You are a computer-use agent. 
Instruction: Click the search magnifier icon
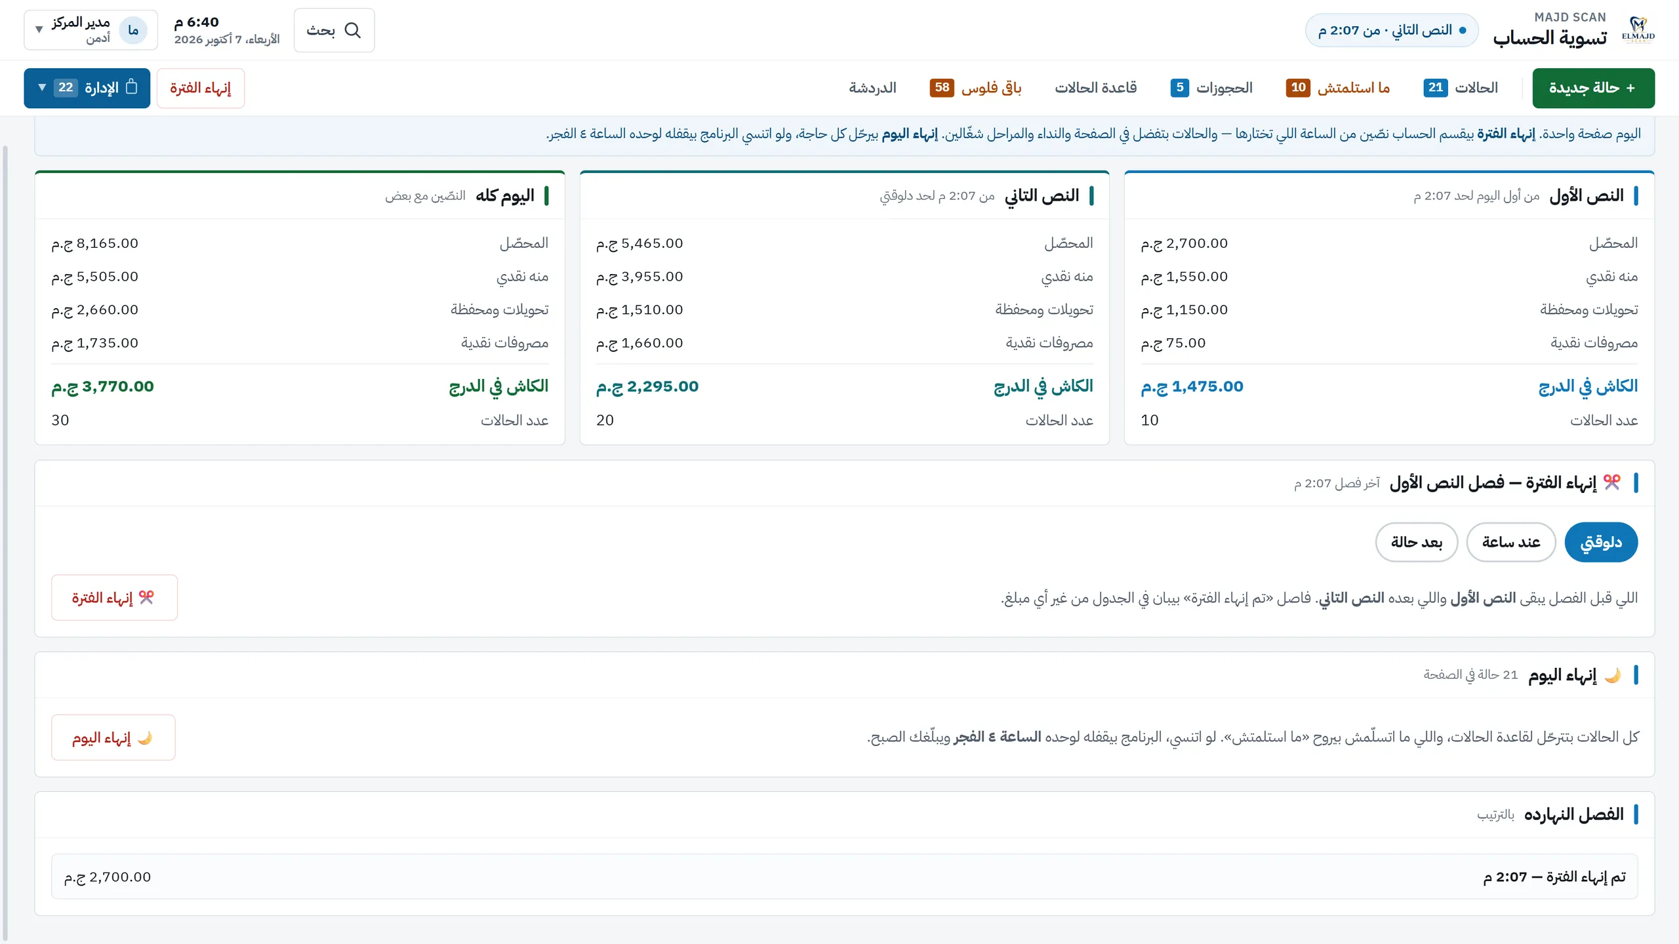[x=353, y=30]
